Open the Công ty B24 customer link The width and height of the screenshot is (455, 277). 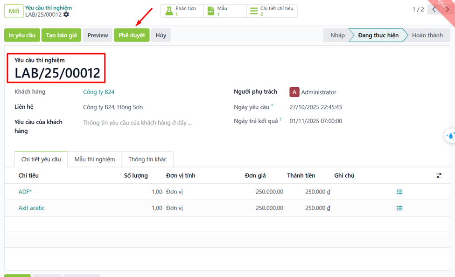pyautogui.click(x=98, y=92)
